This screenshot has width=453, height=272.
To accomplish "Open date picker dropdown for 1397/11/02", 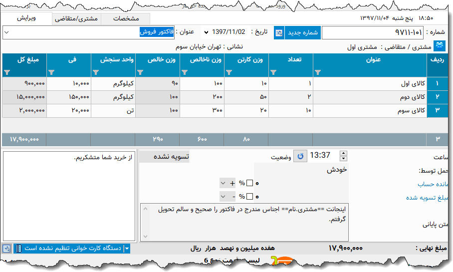I will 206,32.
